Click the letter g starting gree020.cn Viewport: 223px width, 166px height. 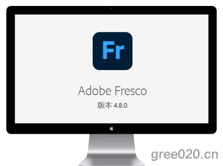(x=155, y=156)
